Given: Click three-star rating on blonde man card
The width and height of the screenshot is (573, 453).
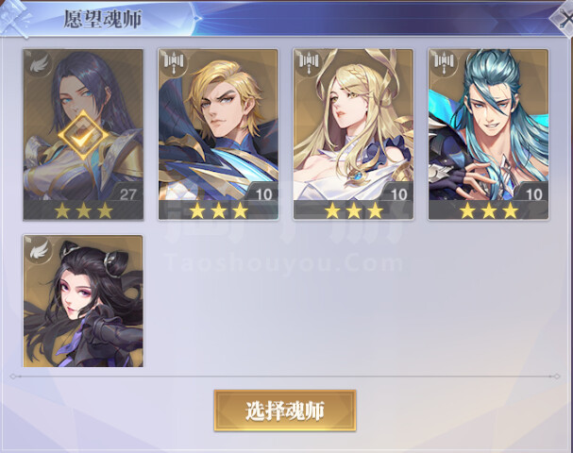Looking at the screenshot, I should pos(218,210).
